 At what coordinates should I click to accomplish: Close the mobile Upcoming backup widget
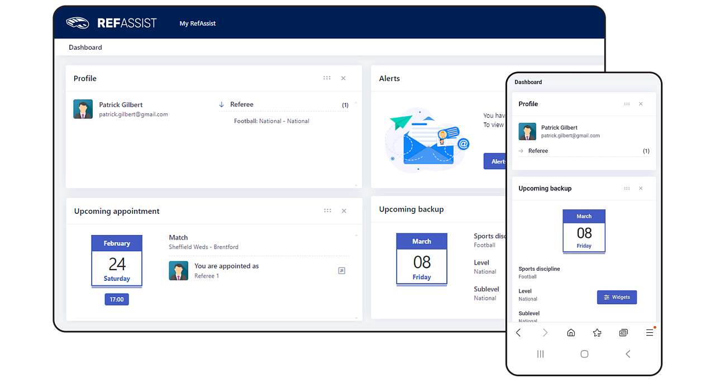(x=641, y=188)
